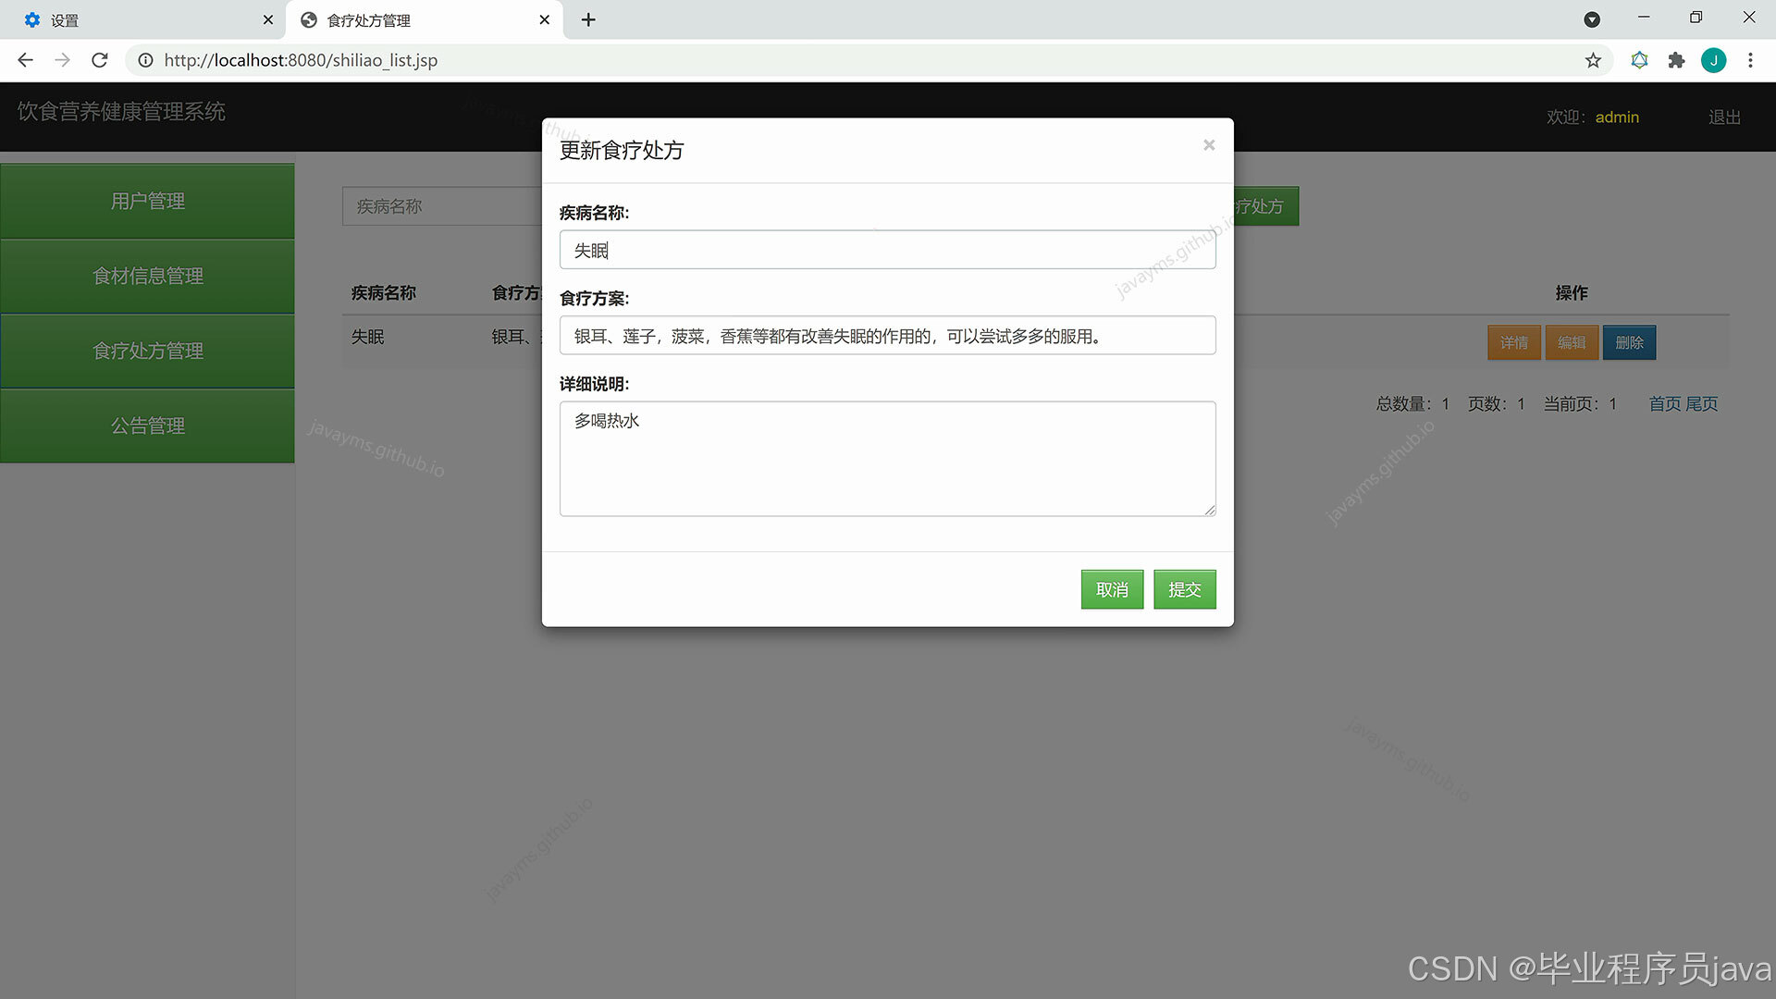
Task: Open 用户管理 in the sidebar
Action: pos(147,201)
